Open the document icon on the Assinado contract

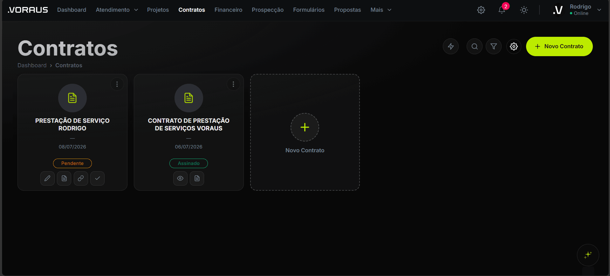(197, 178)
